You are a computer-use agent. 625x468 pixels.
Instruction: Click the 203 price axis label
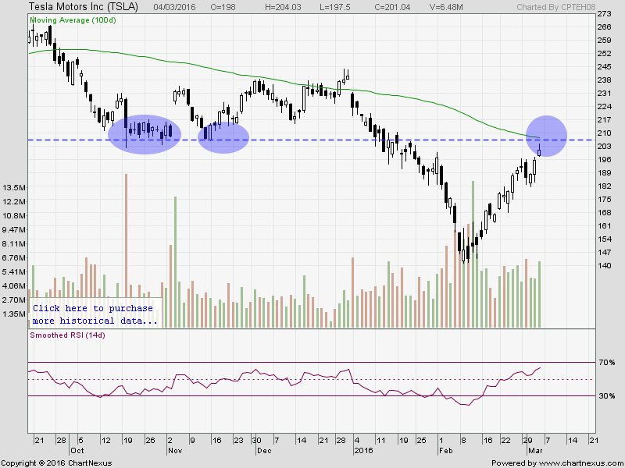605,147
